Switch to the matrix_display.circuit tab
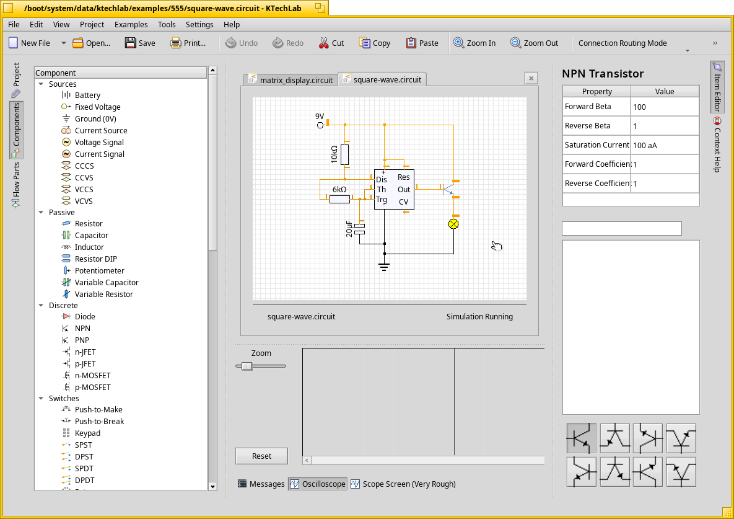The height and width of the screenshot is (519, 734). point(291,80)
